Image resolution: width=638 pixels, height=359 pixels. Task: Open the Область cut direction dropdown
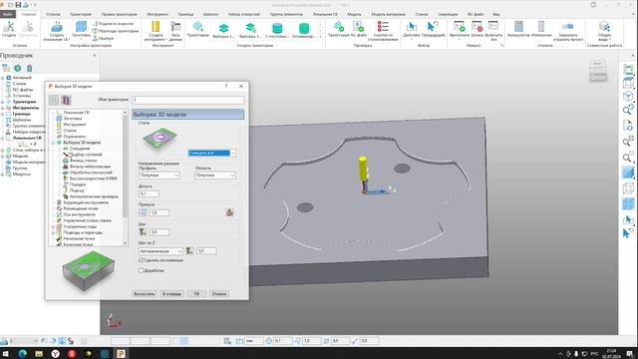(215, 176)
